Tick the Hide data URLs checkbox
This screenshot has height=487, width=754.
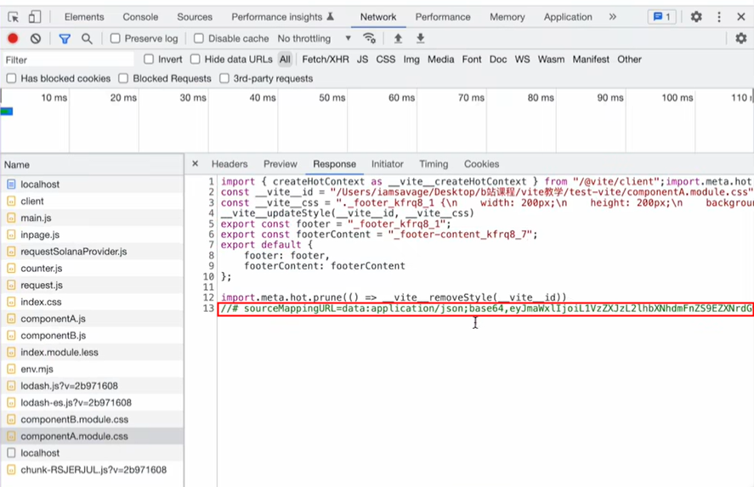(196, 59)
